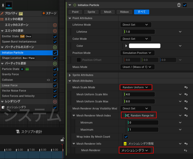
Task: Select the Ribbon filter tab
Action: click(x=124, y=12)
